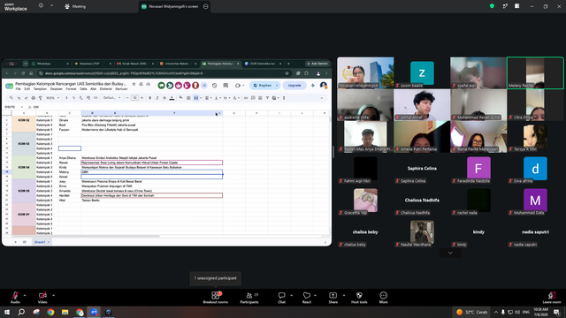Open the Share options caret

[x=344, y=295]
